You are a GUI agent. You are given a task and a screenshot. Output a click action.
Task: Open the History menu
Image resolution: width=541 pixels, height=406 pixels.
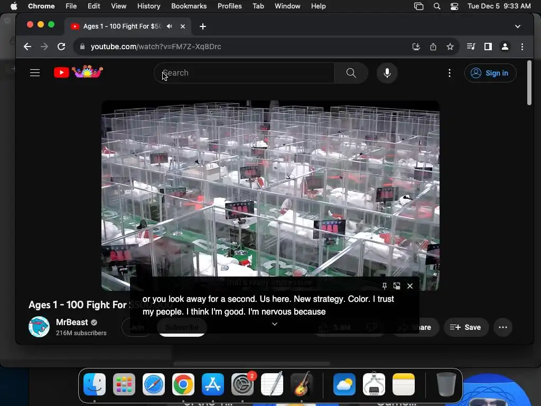click(148, 6)
